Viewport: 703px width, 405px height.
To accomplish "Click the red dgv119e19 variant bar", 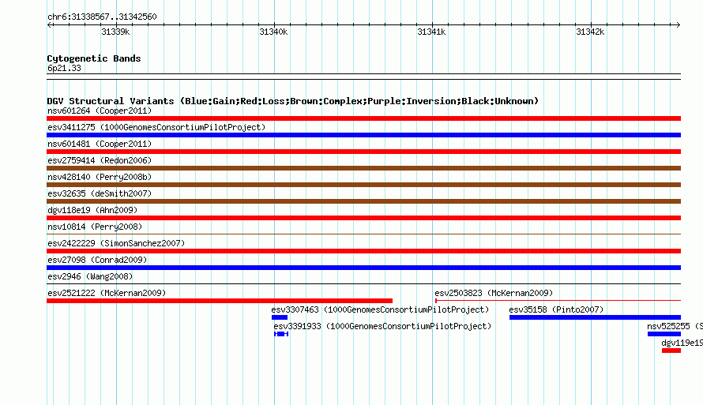I will tap(671, 351).
